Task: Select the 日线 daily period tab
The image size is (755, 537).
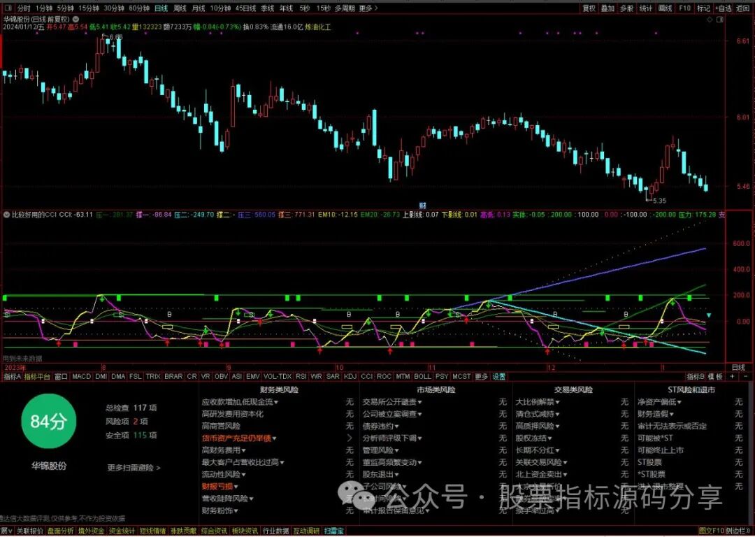Action: [x=161, y=8]
